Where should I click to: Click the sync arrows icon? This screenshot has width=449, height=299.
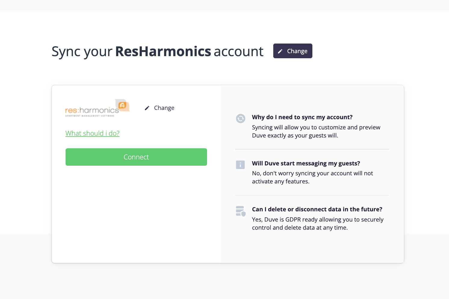point(240,119)
